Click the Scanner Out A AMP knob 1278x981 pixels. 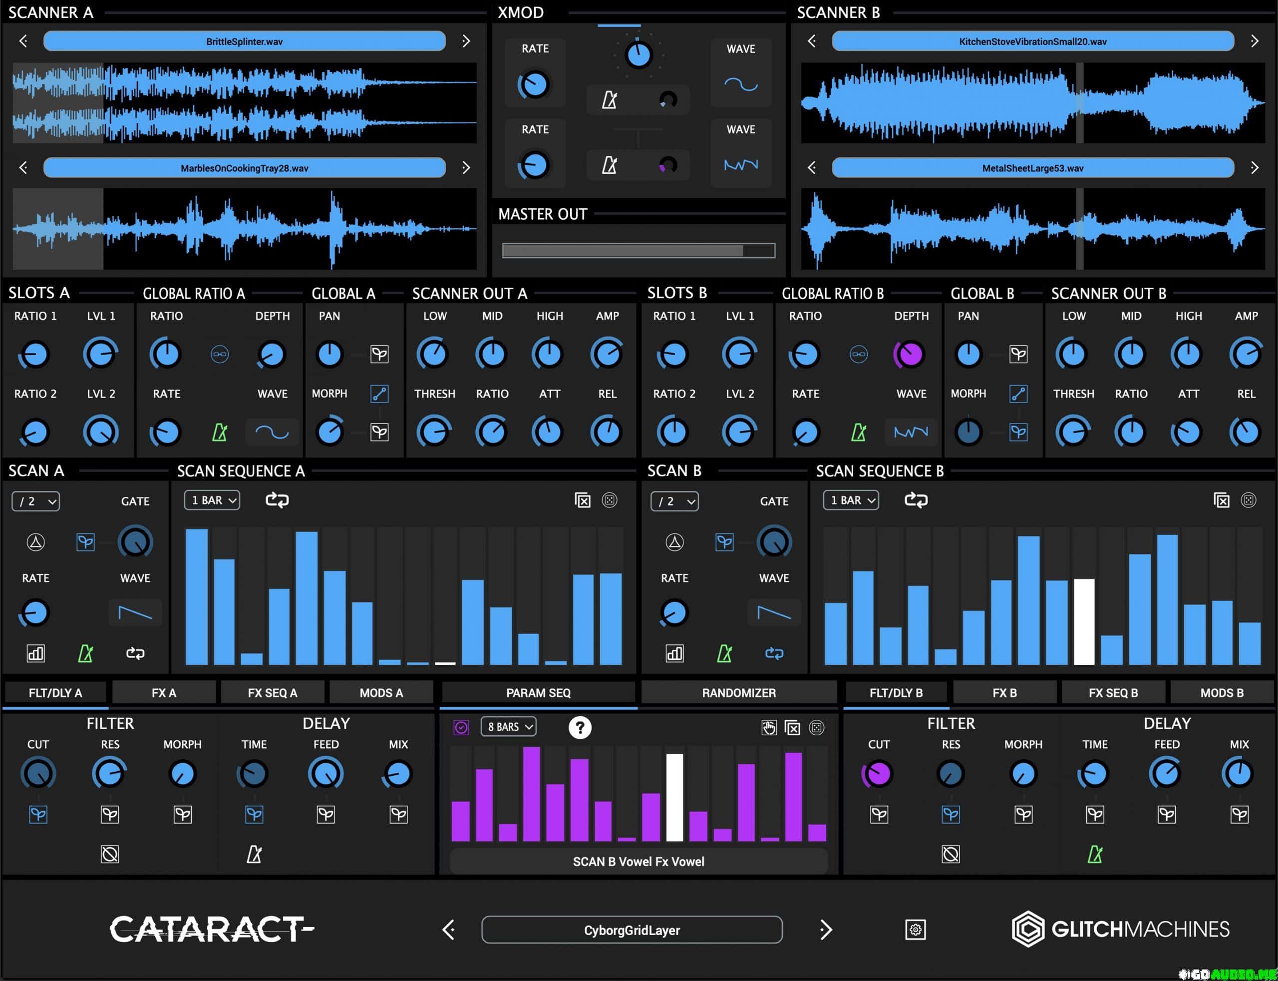pyautogui.click(x=607, y=354)
